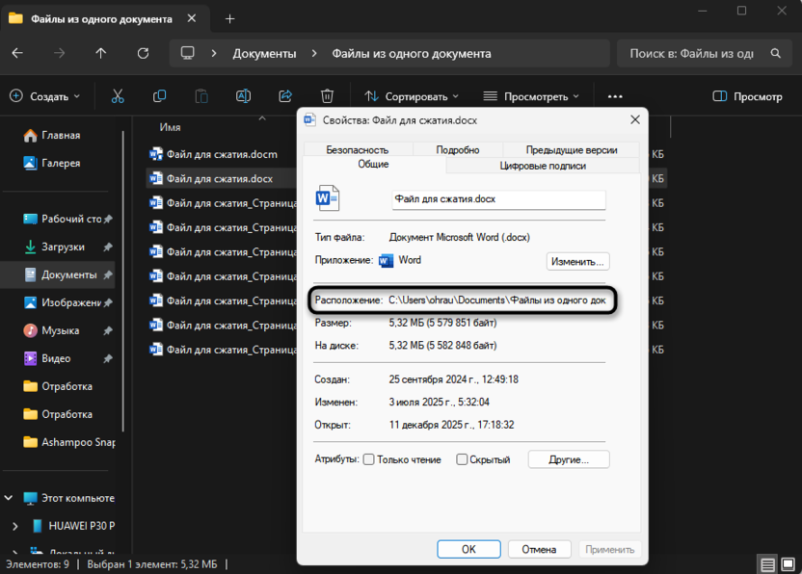Click the Rename toolbar icon
802x574 pixels.
click(x=243, y=96)
